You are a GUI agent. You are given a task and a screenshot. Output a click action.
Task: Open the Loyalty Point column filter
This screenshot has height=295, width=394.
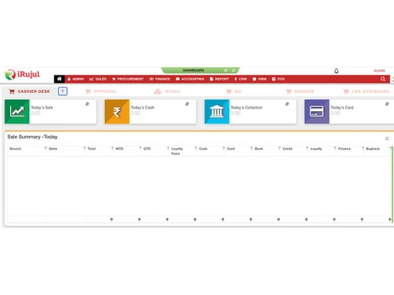(196, 149)
